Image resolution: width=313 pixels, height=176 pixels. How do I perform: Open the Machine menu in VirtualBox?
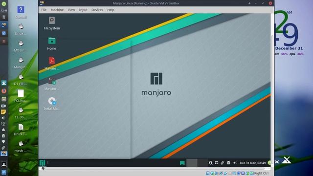click(x=57, y=10)
